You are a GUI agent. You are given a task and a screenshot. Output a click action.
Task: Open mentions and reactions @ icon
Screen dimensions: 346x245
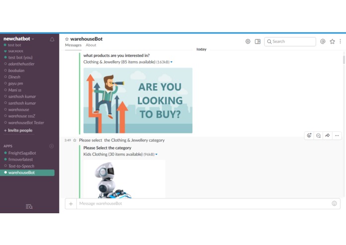tap(323, 41)
